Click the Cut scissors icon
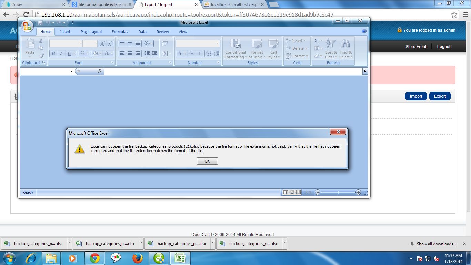 coord(41,41)
